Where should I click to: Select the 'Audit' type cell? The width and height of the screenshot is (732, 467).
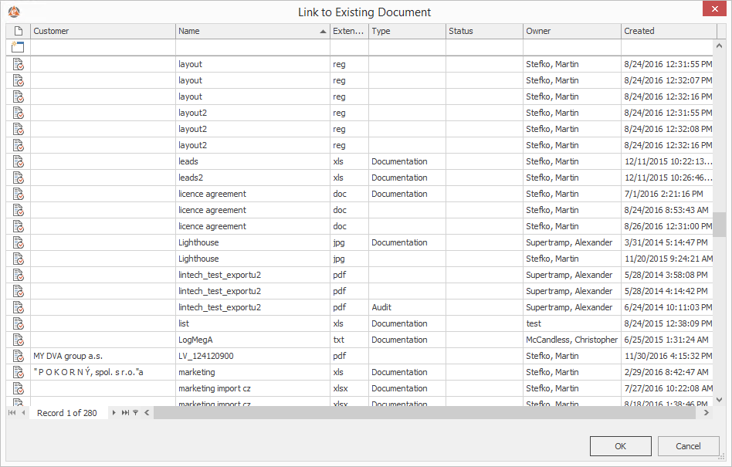point(407,307)
